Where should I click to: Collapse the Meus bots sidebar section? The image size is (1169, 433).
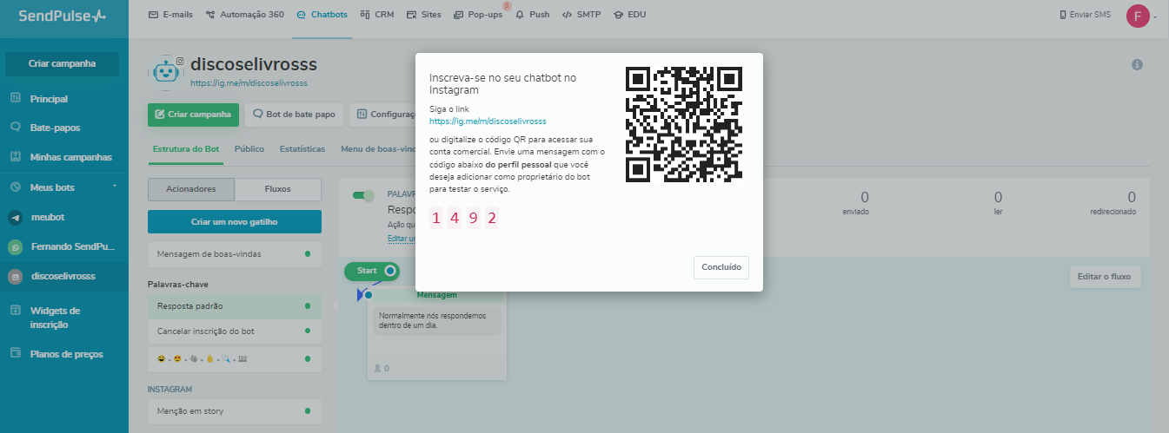coord(114,187)
